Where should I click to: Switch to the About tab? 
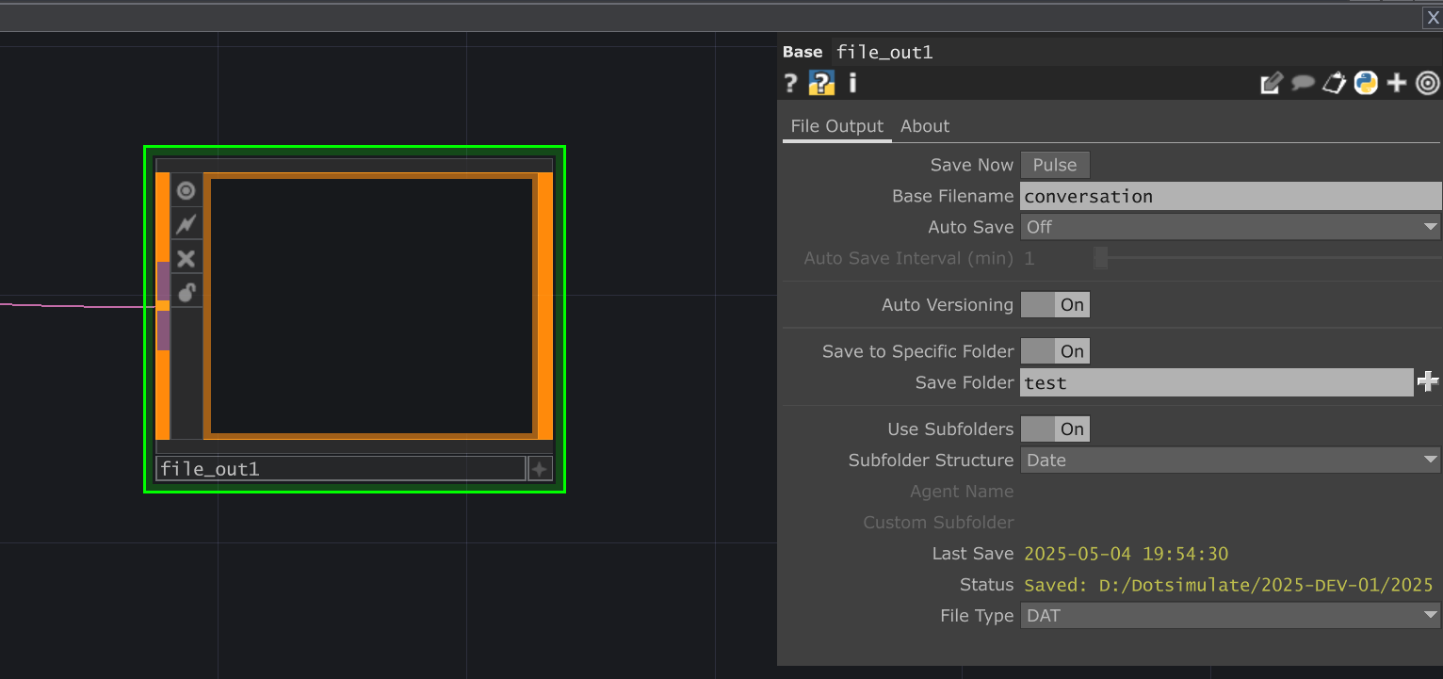coord(924,125)
